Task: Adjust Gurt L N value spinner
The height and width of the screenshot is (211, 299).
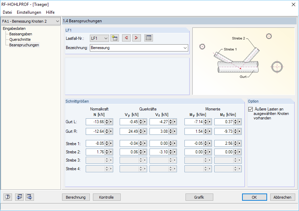Action: coord(107,122)
